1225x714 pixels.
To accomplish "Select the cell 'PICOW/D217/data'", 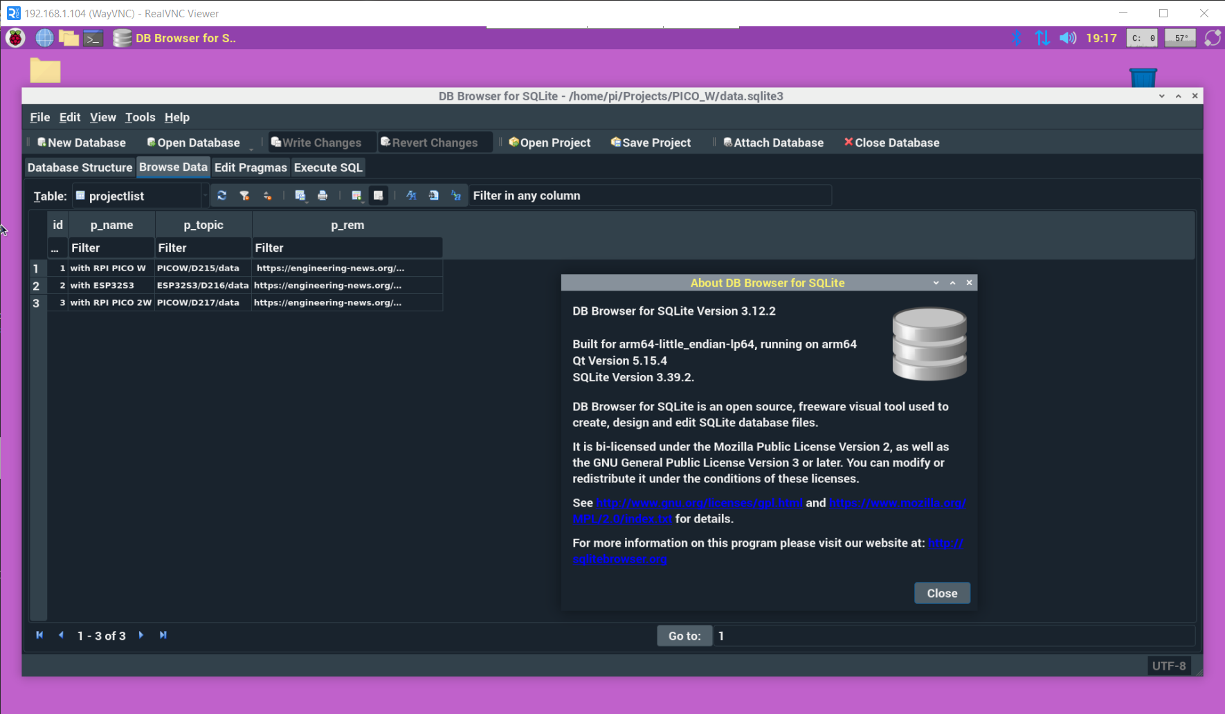I will coord(203,302).
